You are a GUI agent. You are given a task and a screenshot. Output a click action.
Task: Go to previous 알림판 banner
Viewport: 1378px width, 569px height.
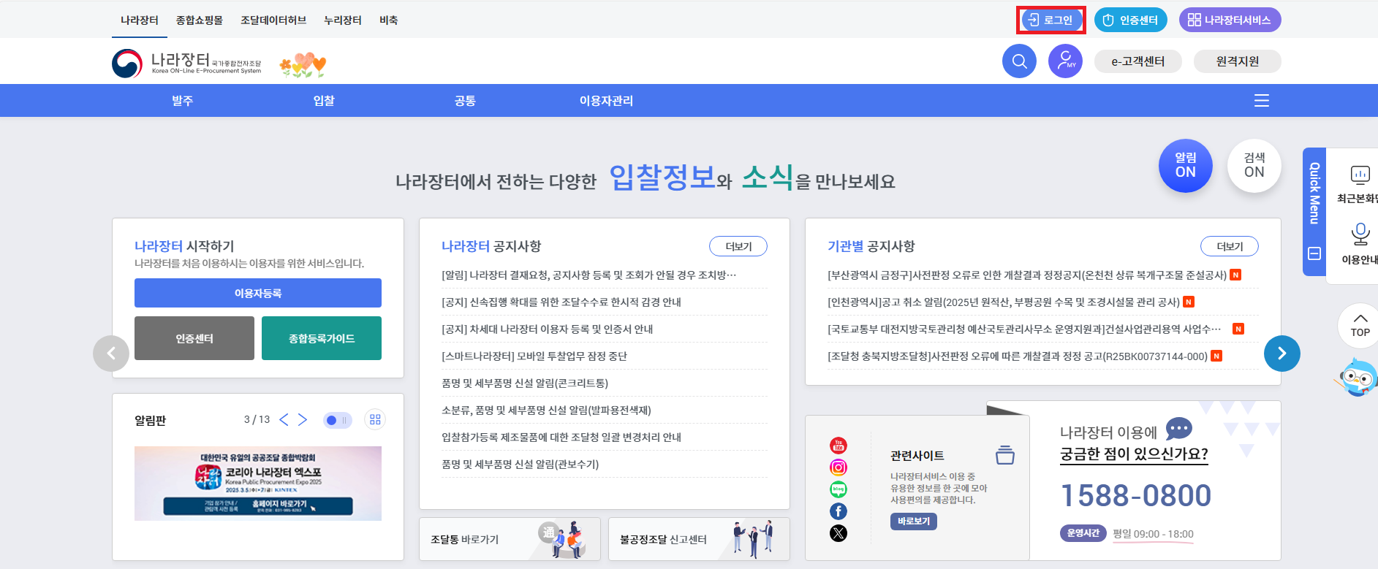[x=284, y=419]
